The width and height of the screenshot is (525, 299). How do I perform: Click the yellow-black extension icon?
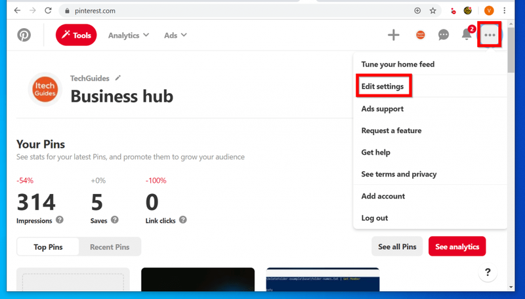[x=468, y=10]
